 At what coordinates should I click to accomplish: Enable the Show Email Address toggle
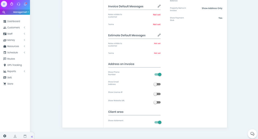coord(157,84)
